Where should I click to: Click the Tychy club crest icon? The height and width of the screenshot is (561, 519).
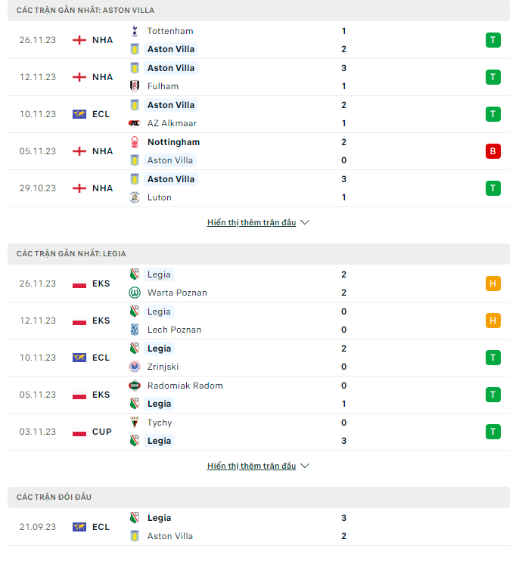[135, 423]
